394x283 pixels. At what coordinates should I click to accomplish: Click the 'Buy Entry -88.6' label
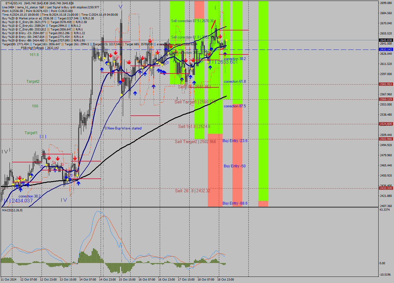(235, 203)
